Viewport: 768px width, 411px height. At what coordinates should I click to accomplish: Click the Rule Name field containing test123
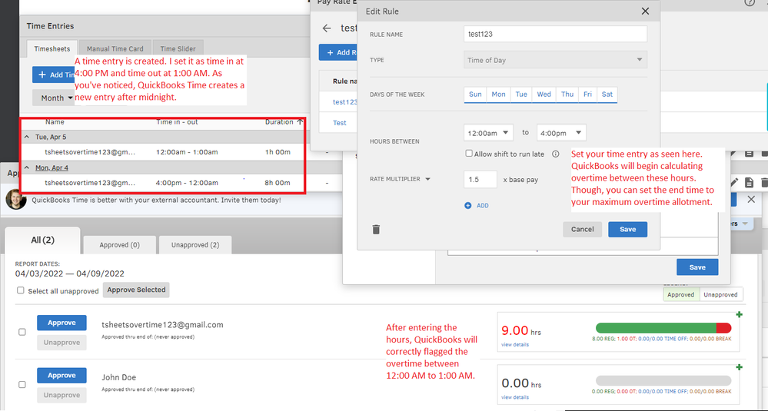point(555,34)
